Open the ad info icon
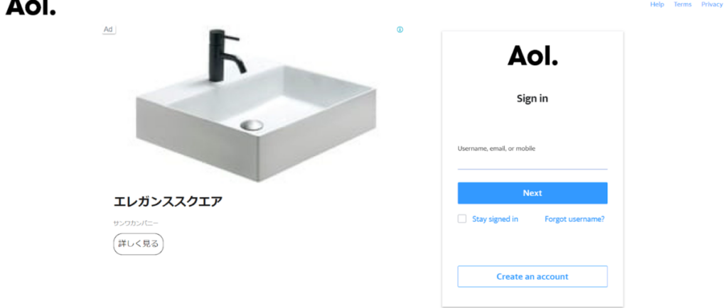Screen dimensions: 728x308 [400, 30]
